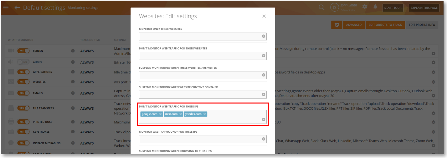Viewport: 447px width, 158px height.
Task: Open the hamburger navigation menu
Action: pos(6,8)
